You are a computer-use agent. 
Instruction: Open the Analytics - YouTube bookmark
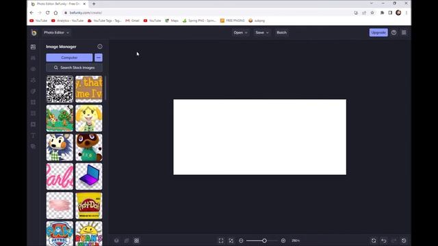coord(67,20)
